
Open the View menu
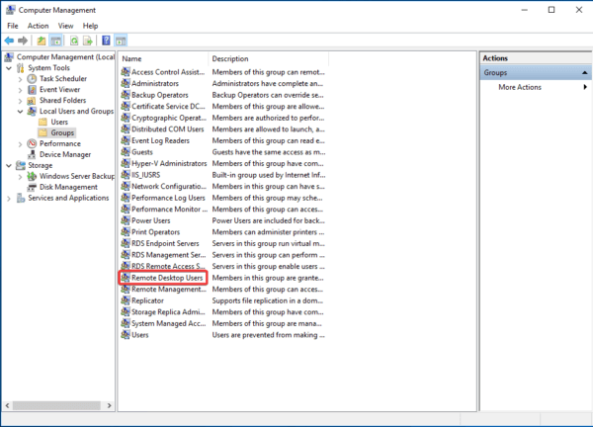(65, 26)
